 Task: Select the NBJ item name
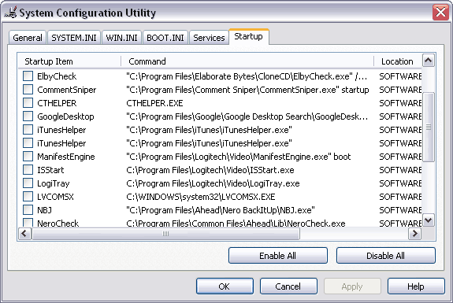[44, 210]
